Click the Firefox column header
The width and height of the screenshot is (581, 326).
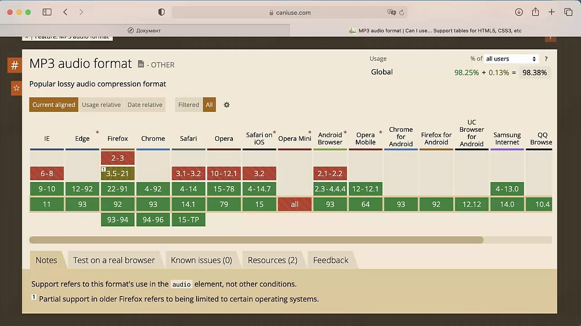pyautogui.click(x=118, y=139)
